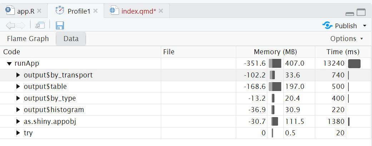Click the forward navigation arrow icon
This screenshot has height=146, width=372.
(x=21, y=25)
